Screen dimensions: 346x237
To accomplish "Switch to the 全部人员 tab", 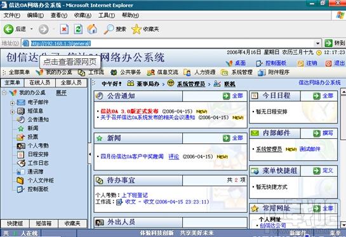I will point(71,82).
